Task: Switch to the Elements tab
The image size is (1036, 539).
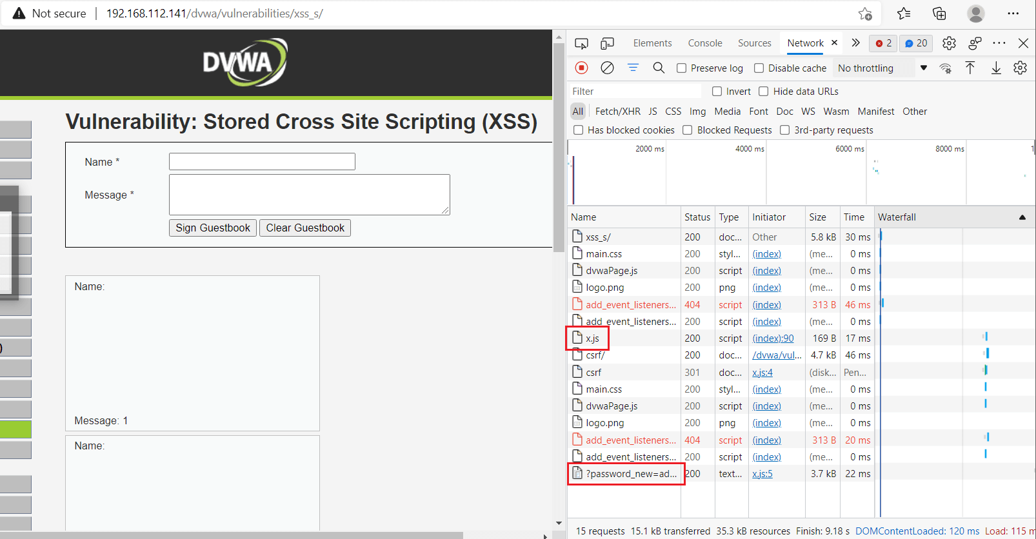Action: (652, 43)
